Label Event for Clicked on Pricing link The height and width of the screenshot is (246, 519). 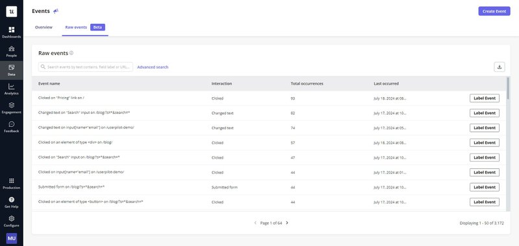pos(485,98)
